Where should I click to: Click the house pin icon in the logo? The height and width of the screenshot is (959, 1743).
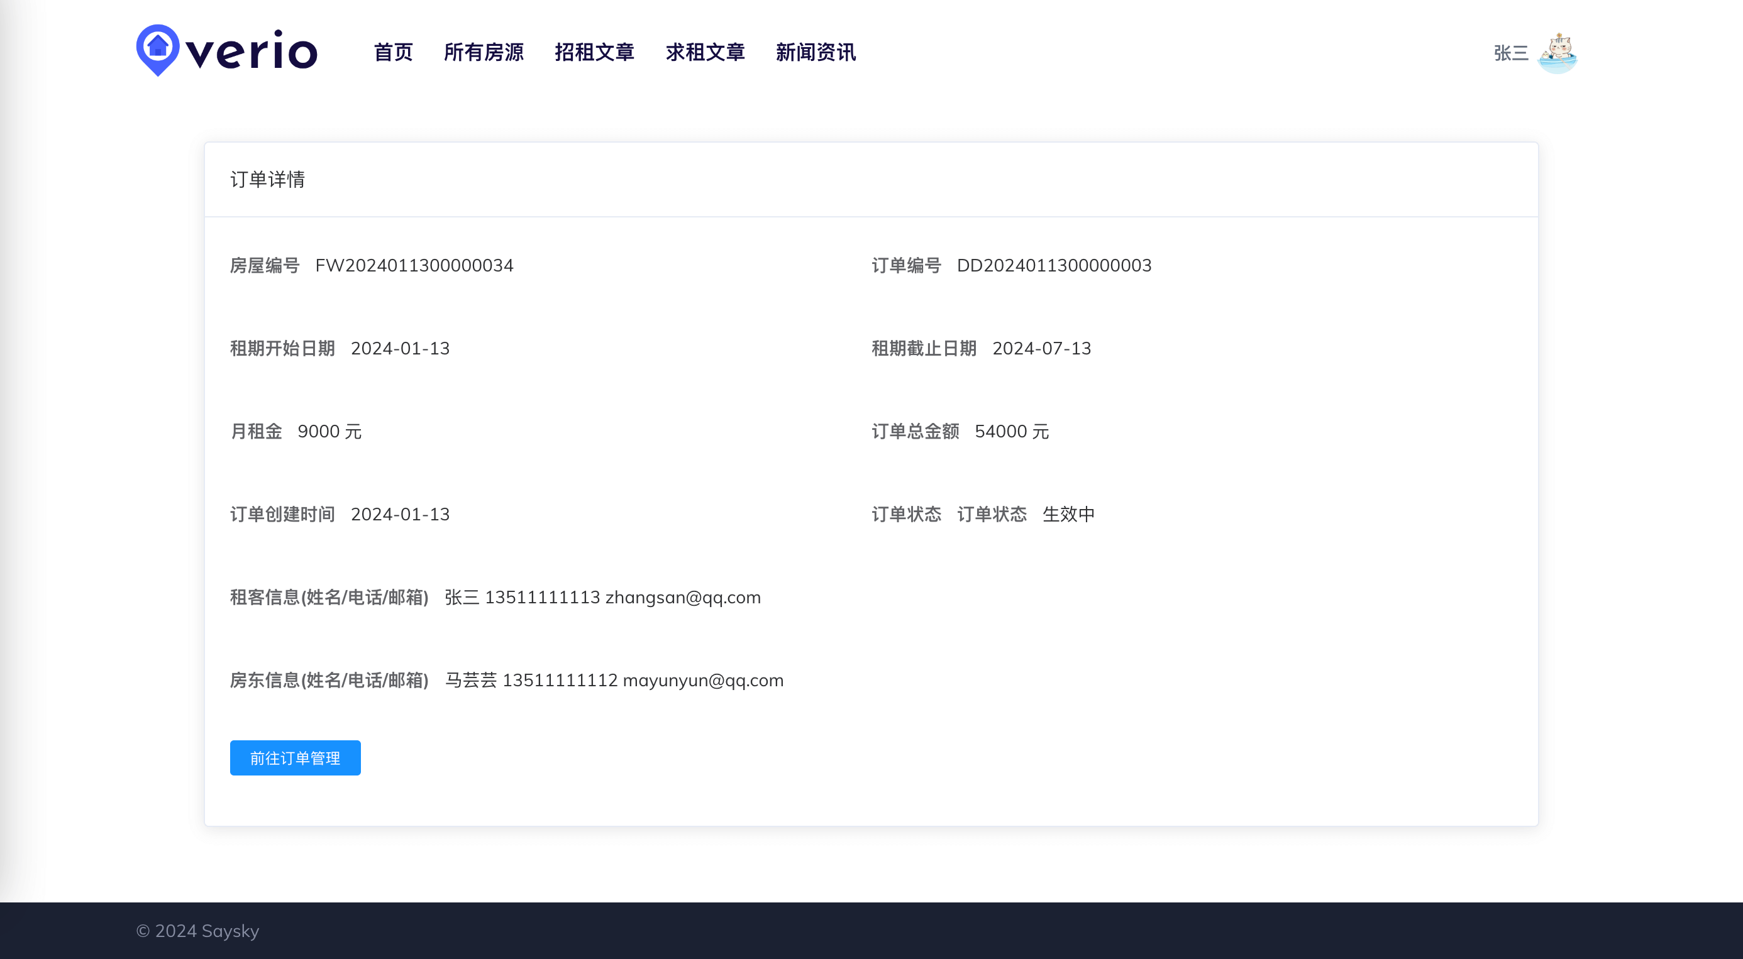click(157, 51)
